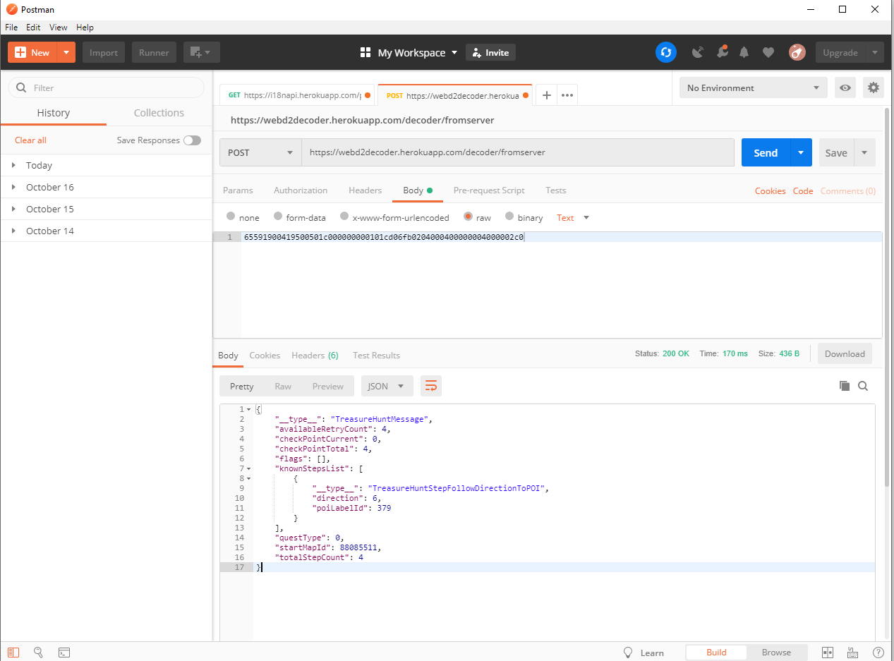Screen dimensions: 894x661
Task: Open the satellite capture requests icon
Action: tap(698, 52)
